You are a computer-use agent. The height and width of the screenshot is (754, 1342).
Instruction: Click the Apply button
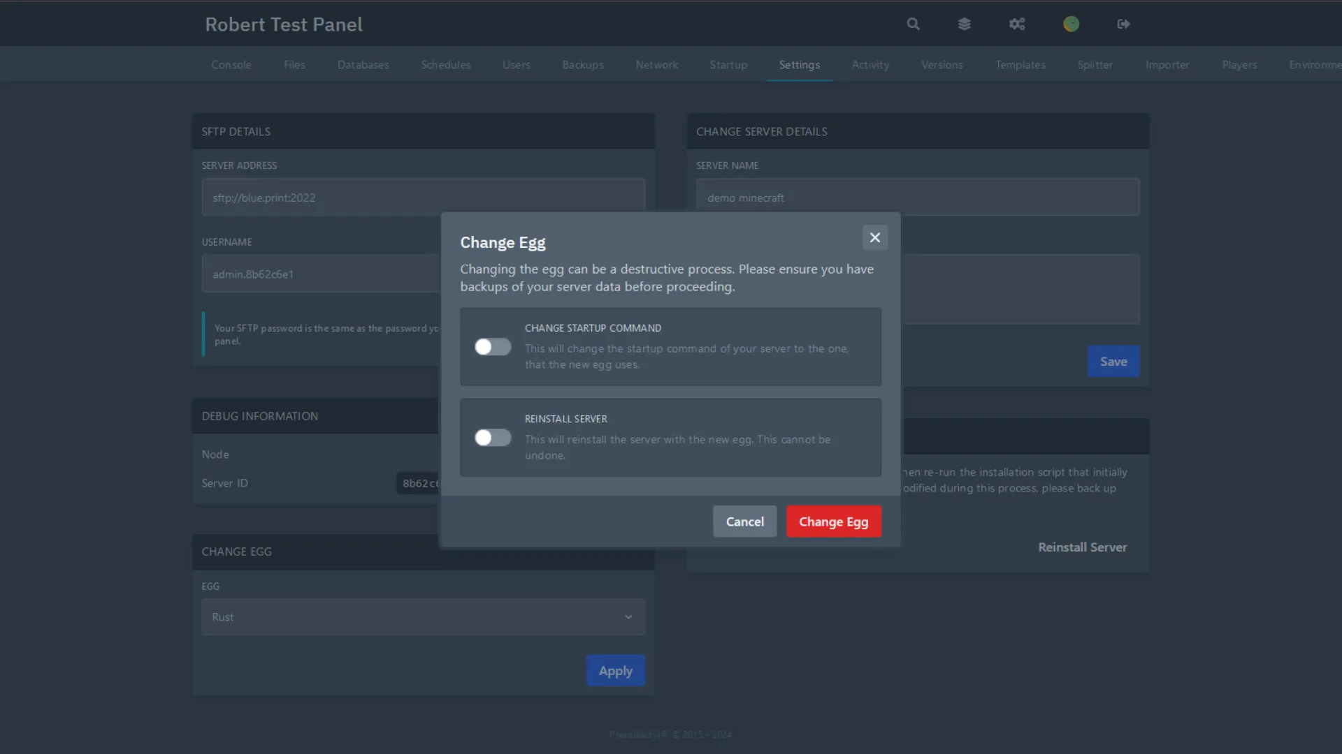point(615,671)
